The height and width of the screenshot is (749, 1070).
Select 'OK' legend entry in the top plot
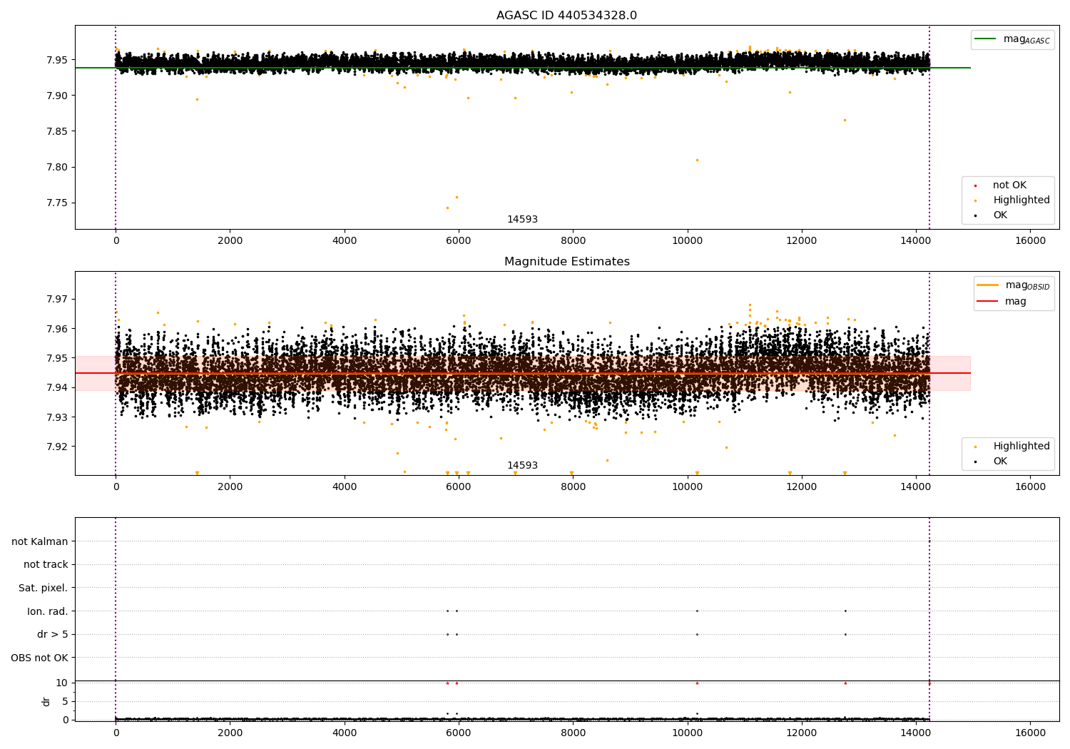[1000, 215]
